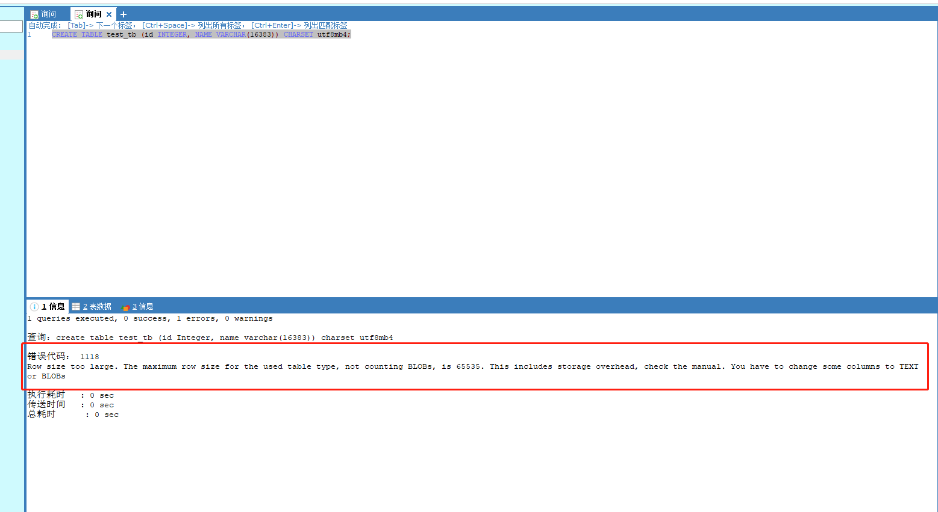Close the active 询问 query tab
Viewport: 938px width, 512px height.
(109, 14)
